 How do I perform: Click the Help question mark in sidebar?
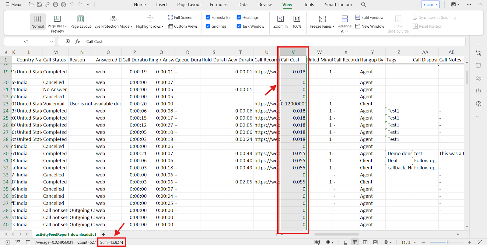(478, 104)
